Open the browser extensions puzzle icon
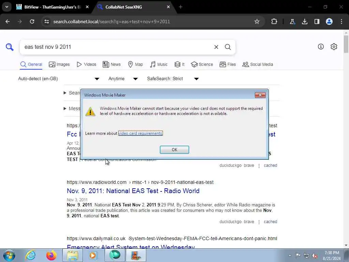This screenshot has width=349, height=262. point(274,21)
